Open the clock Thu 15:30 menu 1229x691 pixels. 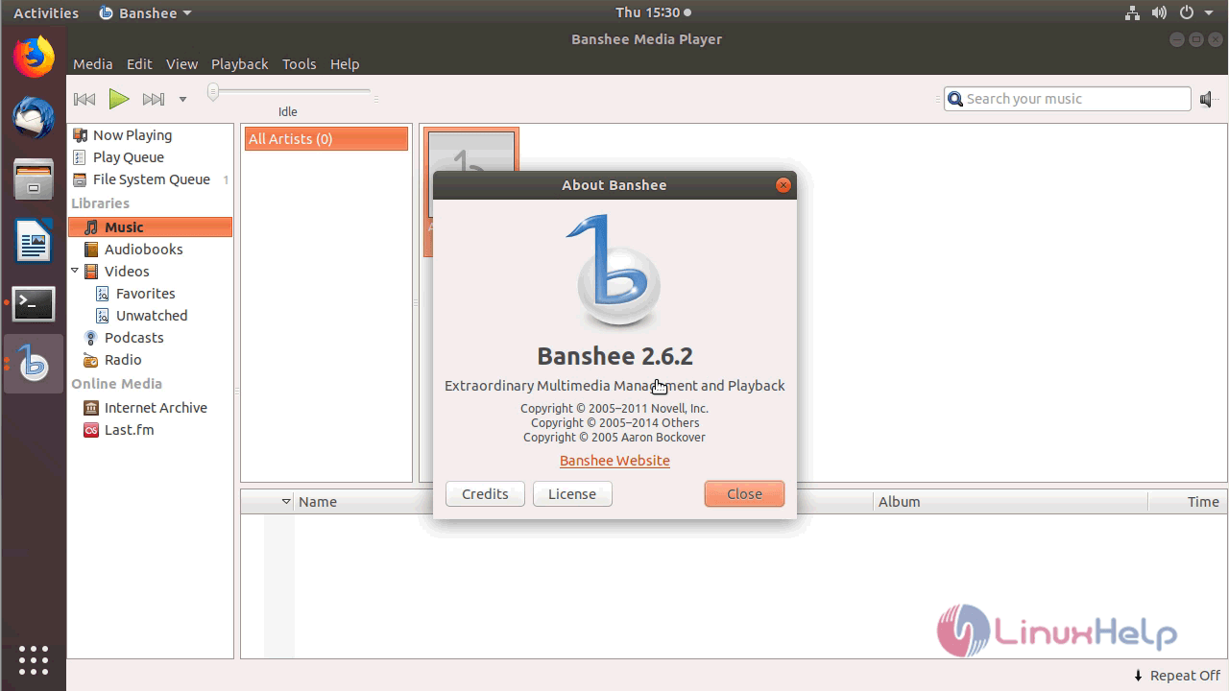(653, 12)
